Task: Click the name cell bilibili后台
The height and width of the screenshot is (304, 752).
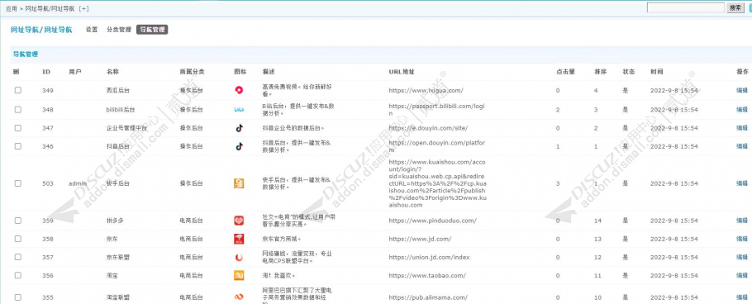Action: [121, 109]
